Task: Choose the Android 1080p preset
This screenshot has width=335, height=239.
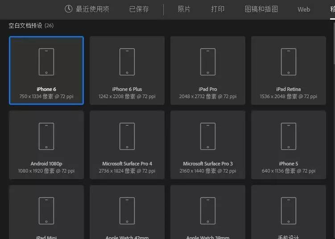Action: tap(46, 145)
